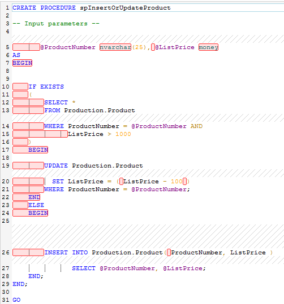
Task: Click line number 30 in the gutter
Action: 6,292
